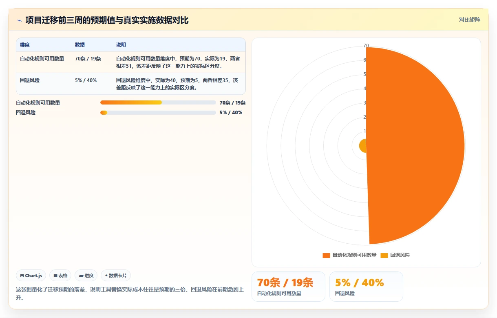Click the summary paragraph starting 这张图量化了
This screenshot has height=318, width=497.
(130, 294)
